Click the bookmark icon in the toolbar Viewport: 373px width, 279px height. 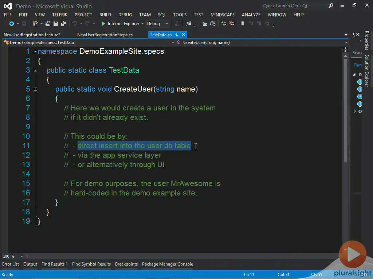[x=243, y=24]
